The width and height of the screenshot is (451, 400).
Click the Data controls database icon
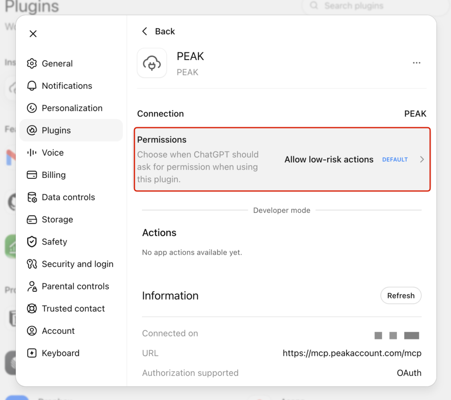coord(32,197)
